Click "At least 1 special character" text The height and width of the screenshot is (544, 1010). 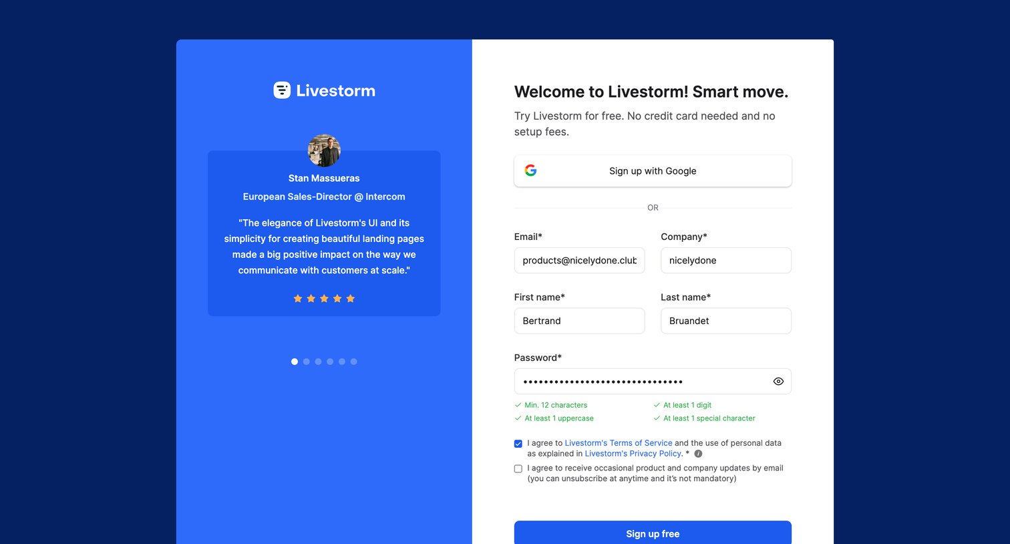pyautogui.click(x=709, y=418)
